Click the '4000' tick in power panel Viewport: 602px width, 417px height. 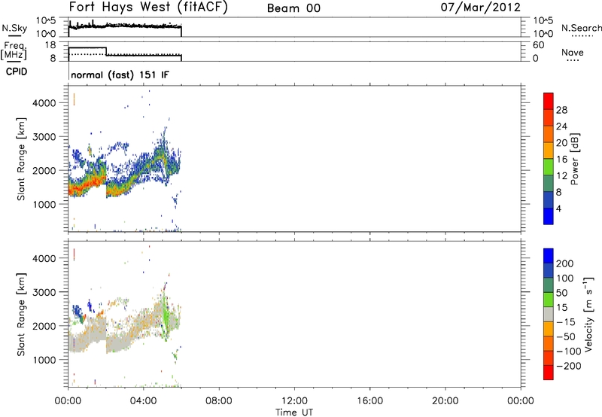44,103
